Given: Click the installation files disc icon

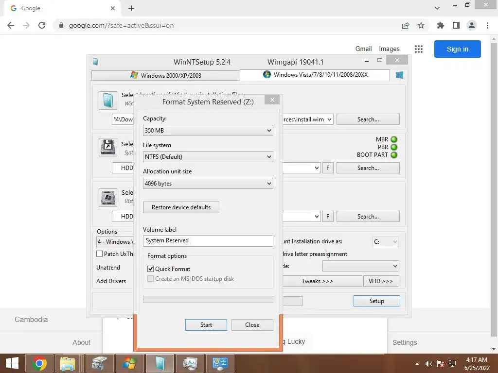Looking at the screenshot, I should point(107,100).
